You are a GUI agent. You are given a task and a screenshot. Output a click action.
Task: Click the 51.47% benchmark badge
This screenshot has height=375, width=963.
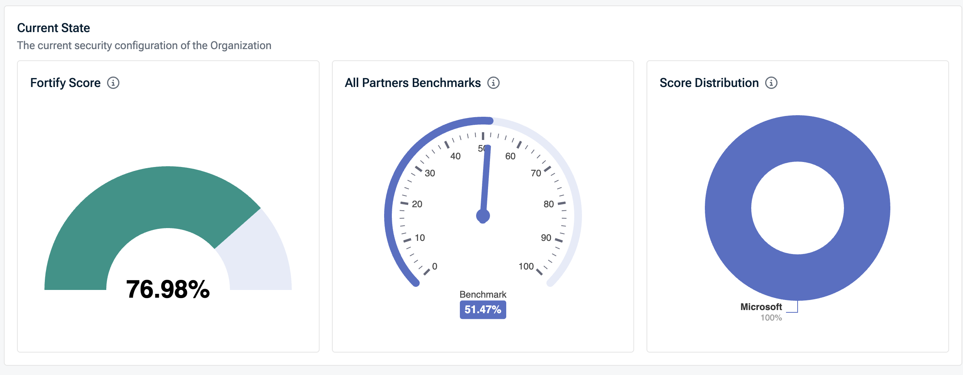483,310
